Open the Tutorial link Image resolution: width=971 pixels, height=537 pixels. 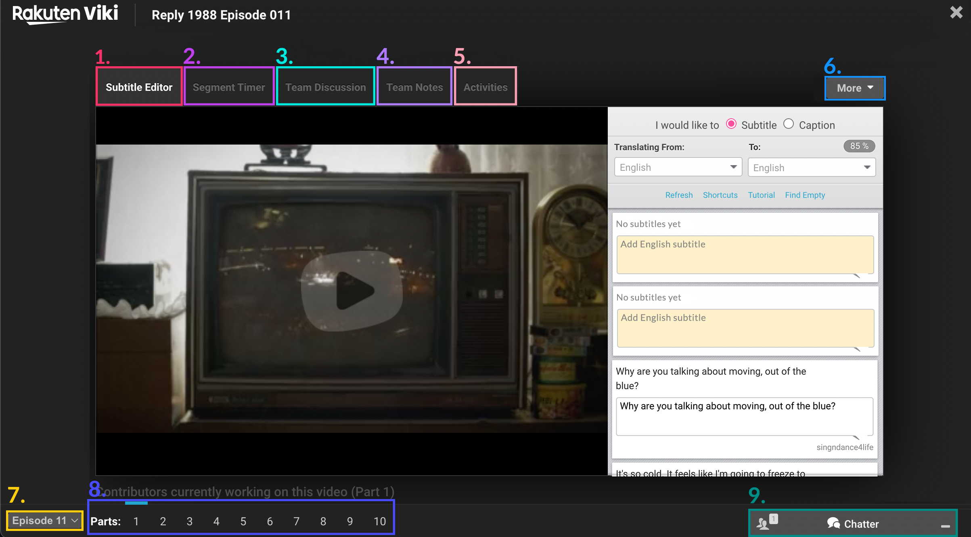point(761,195)
